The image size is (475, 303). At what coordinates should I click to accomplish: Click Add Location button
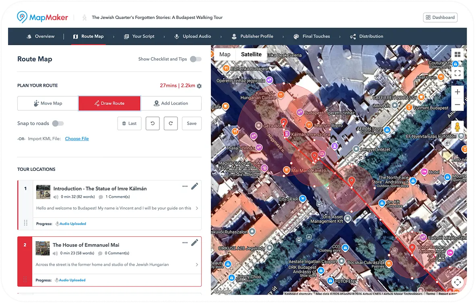171,103
